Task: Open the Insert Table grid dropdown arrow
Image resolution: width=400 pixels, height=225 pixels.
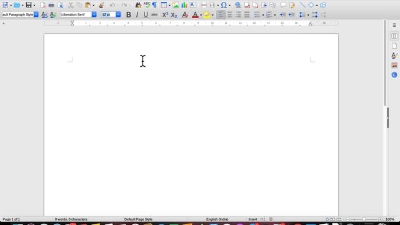Action: pyautogui.click(x=169, y=6)
